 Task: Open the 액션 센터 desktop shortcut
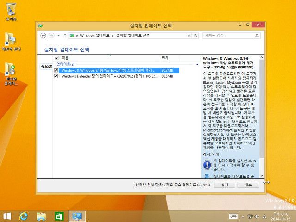(x=11, y=42)
